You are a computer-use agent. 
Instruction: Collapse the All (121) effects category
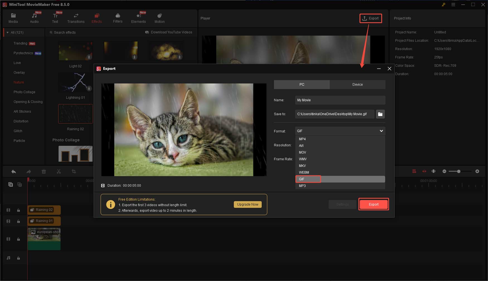(x=8, y=32)
